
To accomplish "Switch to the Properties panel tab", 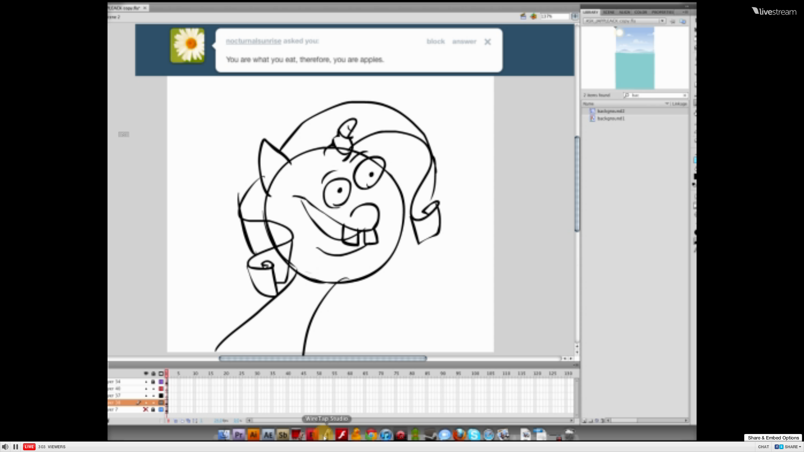I will (662, 12).
